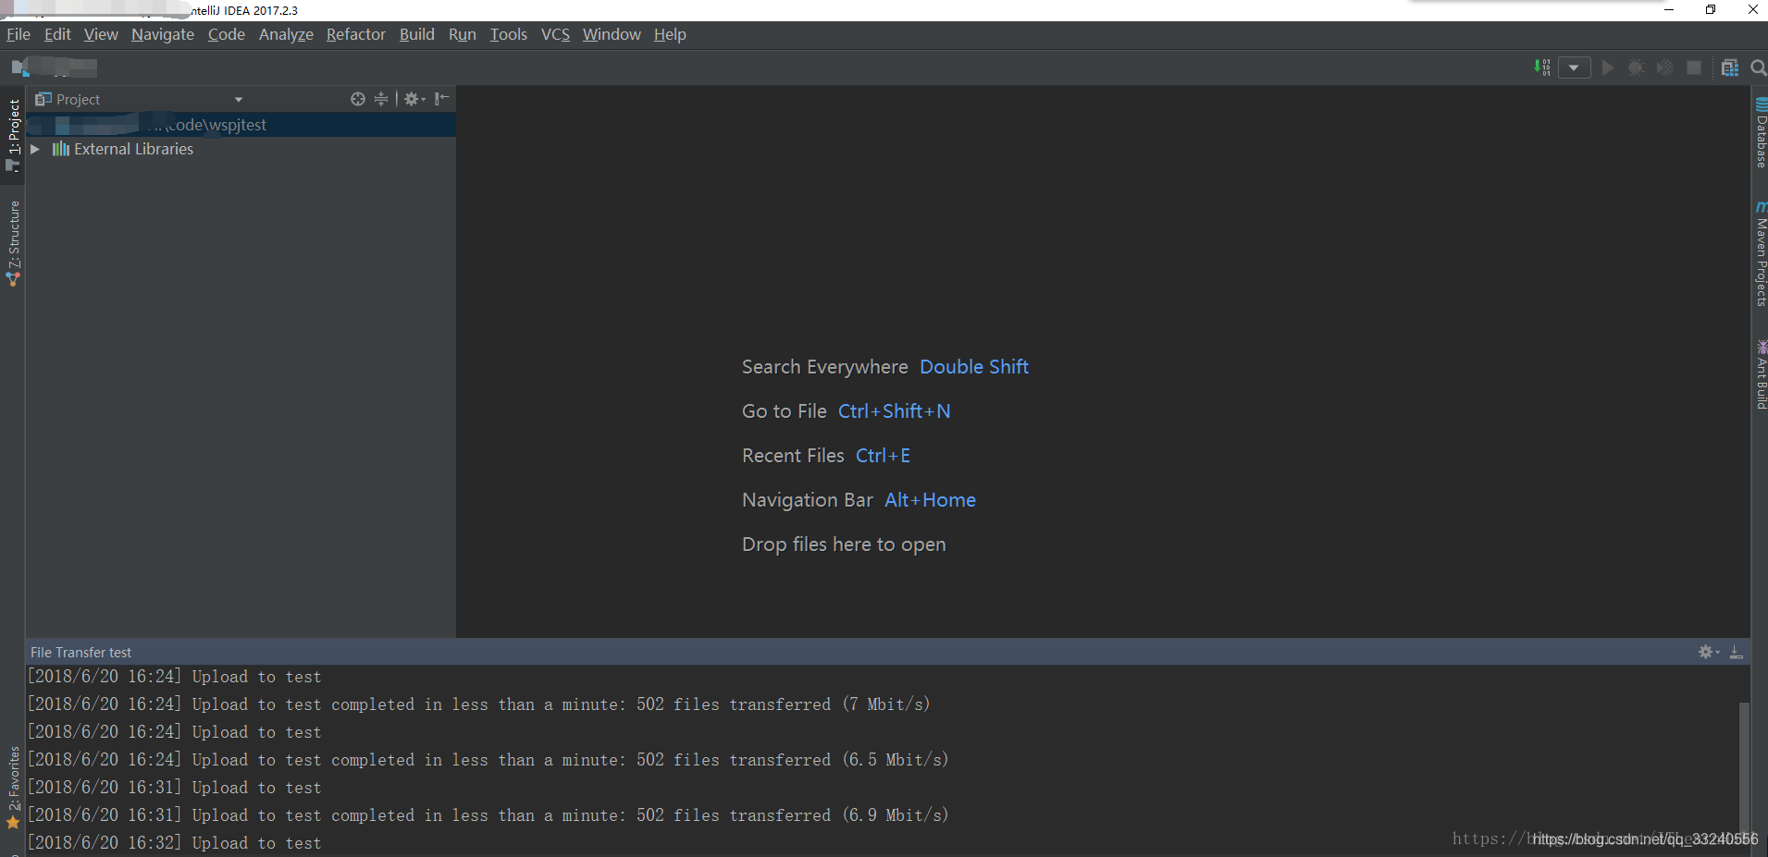1768x857 pixels.
Task: Open the Help menu
Action: click(670, 34)
